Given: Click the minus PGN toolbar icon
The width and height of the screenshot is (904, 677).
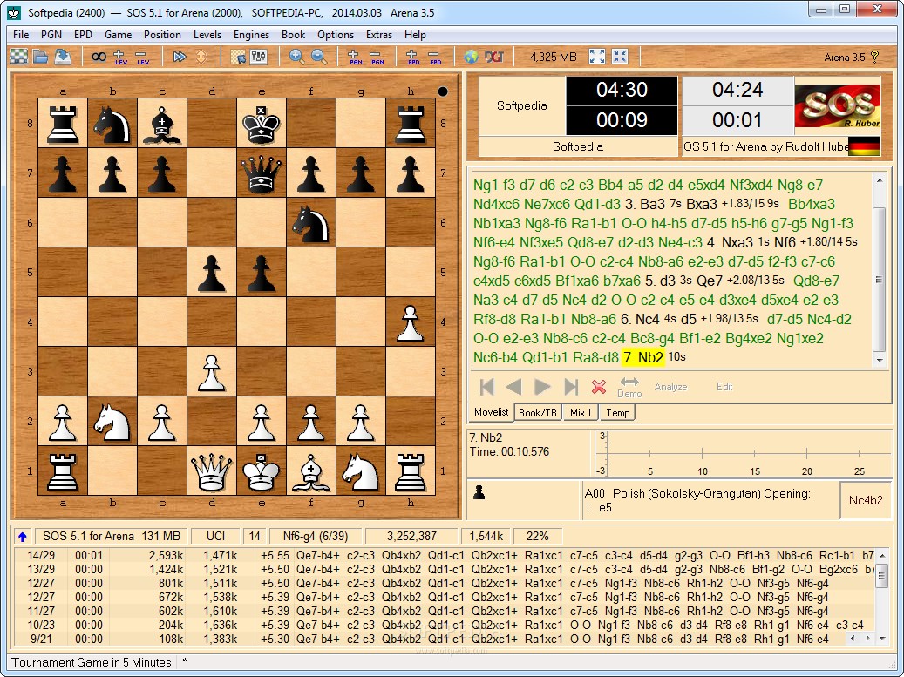Looking at the screenshot, I should pos(377,57).
